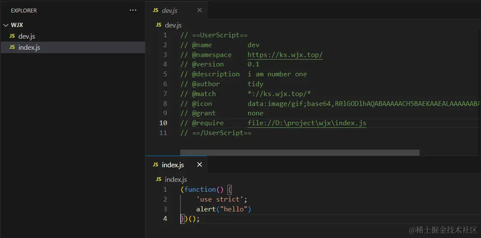Viewport: 481px width, 238px height.
Task: Click the dev.js breadcrumb path
Action: coord(173,25)
